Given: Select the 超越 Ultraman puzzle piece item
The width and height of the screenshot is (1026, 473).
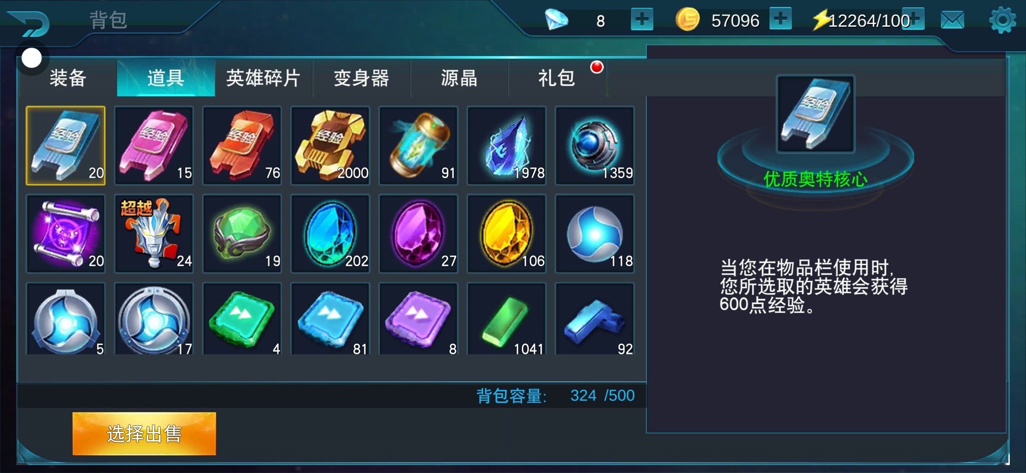Looking at the screenshot, I should click(154, 233).
